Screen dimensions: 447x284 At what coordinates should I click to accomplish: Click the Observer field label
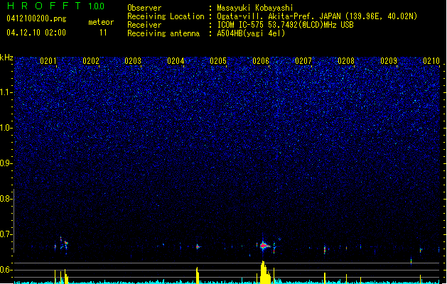144,8
